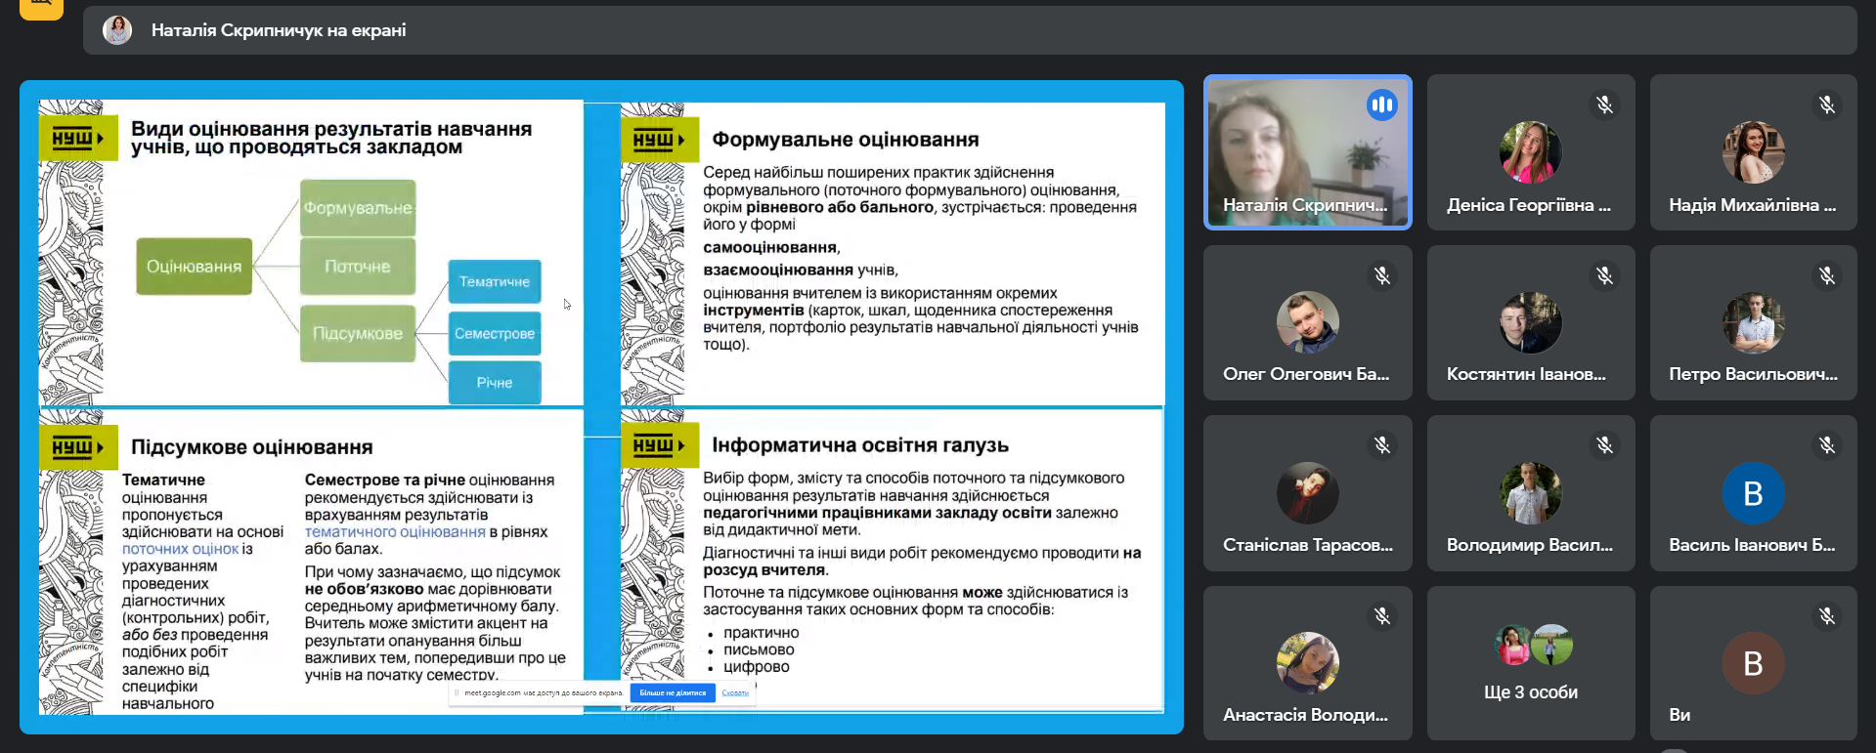
Task: Click the поточних оцінок link on the slide
Action: coord(180,549)
